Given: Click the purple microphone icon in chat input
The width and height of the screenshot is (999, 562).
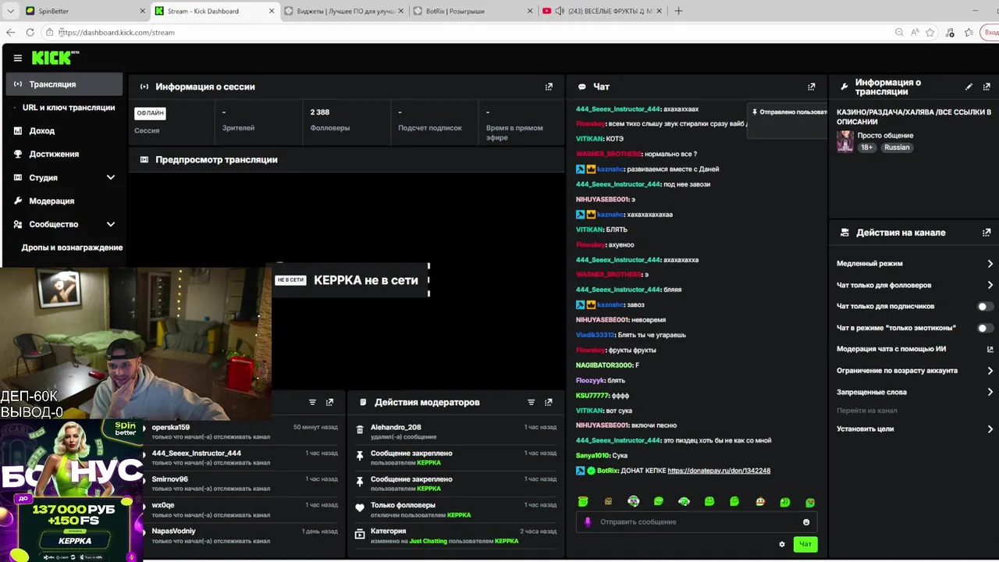Looking at the screenshot, I should point(588,521).
